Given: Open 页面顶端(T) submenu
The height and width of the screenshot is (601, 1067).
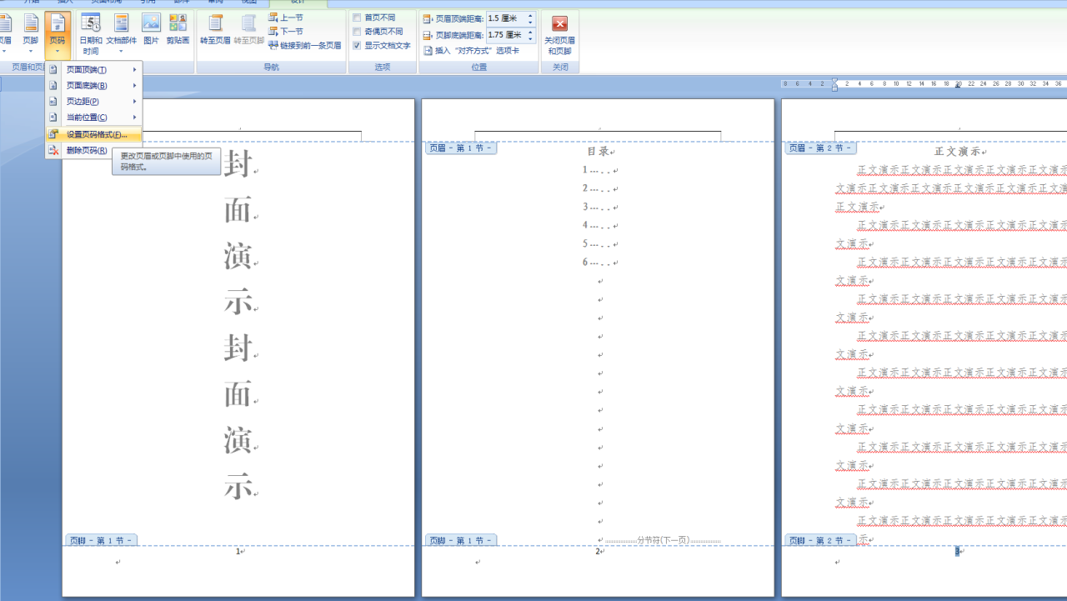Looking at the screenshot, I should click(x=93, y=70).
